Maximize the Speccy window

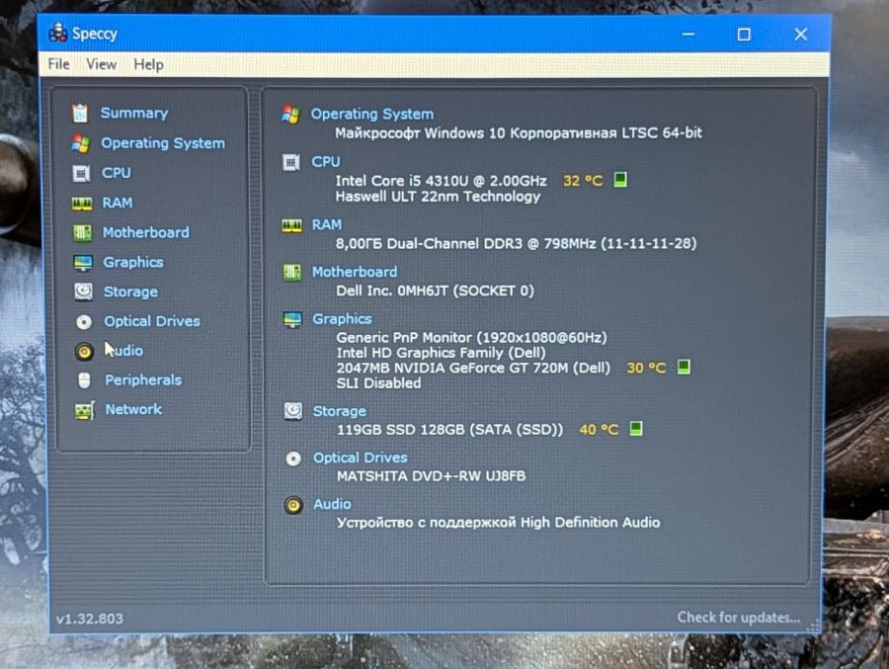point(744,35)
